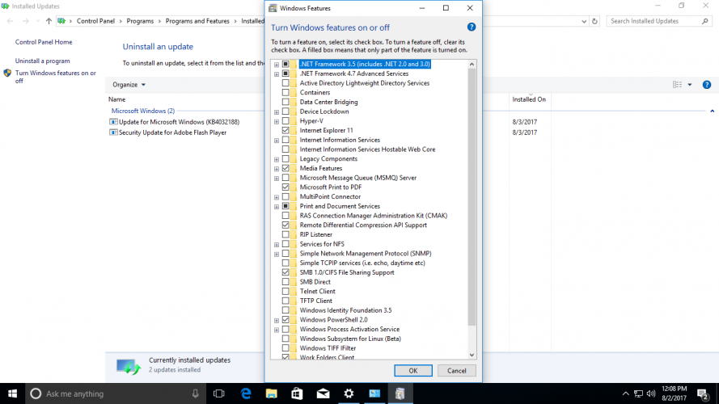Image resolution: width=719 pixels, height=404 pixels.
Task: Open File Explorer from taskbar
Action: tap(272, 393)
